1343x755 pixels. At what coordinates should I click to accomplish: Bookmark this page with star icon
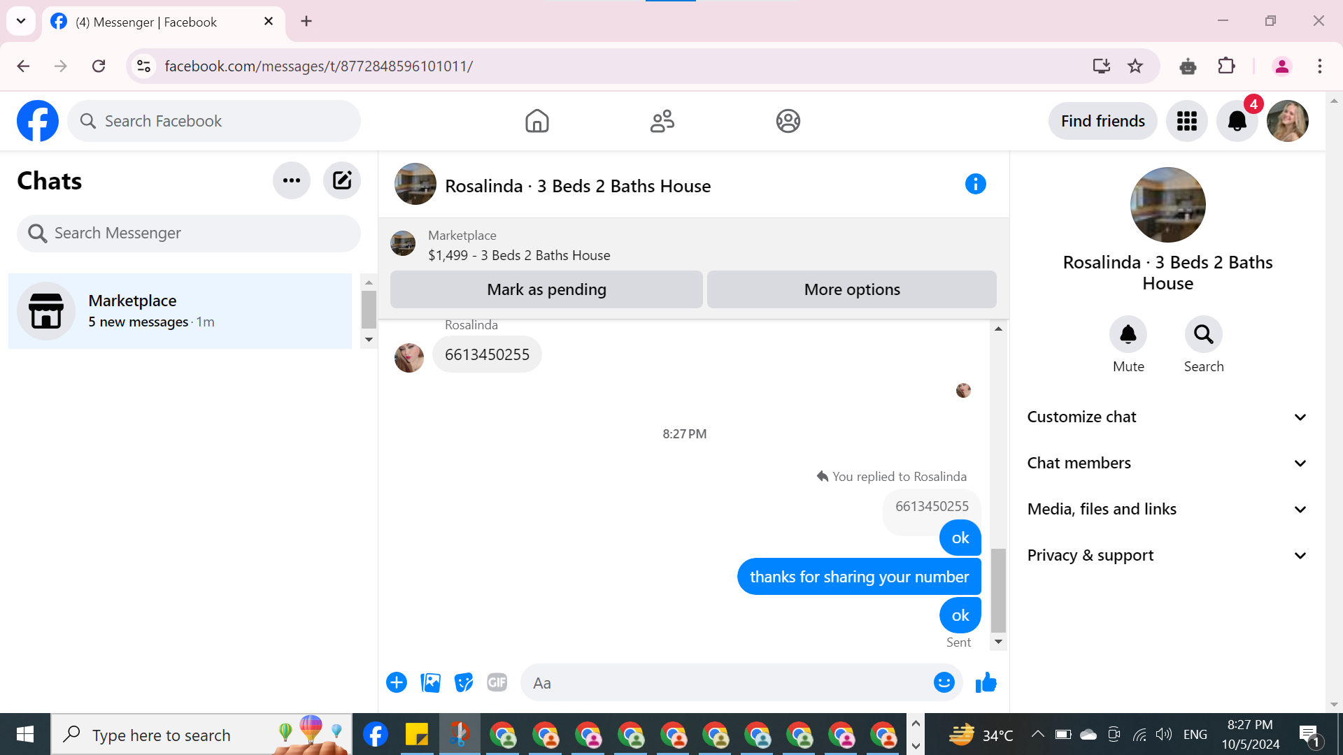click(x=1135, y=66)
